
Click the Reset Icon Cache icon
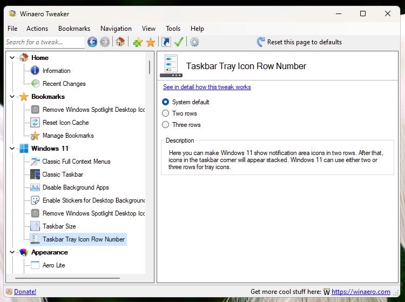35,122
